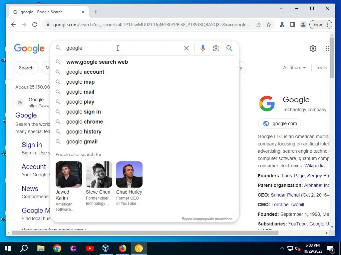This screenshot has width=341, height=255.
Task: Open the Chrome Labs flask icon
Action: [x=282, y=25]
